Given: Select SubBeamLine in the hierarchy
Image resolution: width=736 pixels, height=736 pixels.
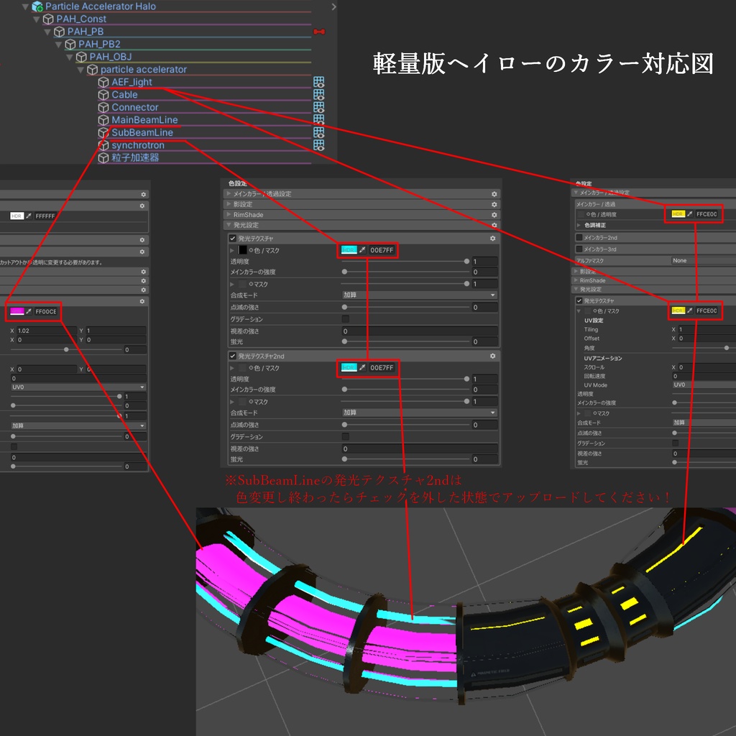Looking at the screenshot, I should pos(142,132).
